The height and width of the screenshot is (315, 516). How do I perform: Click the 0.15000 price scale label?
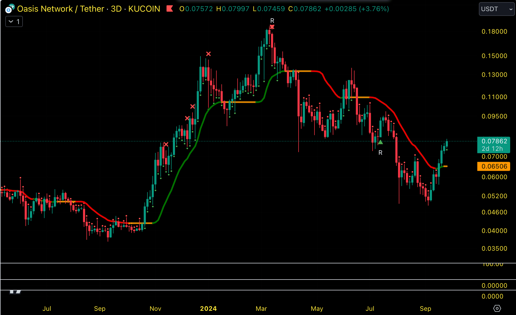494,56
